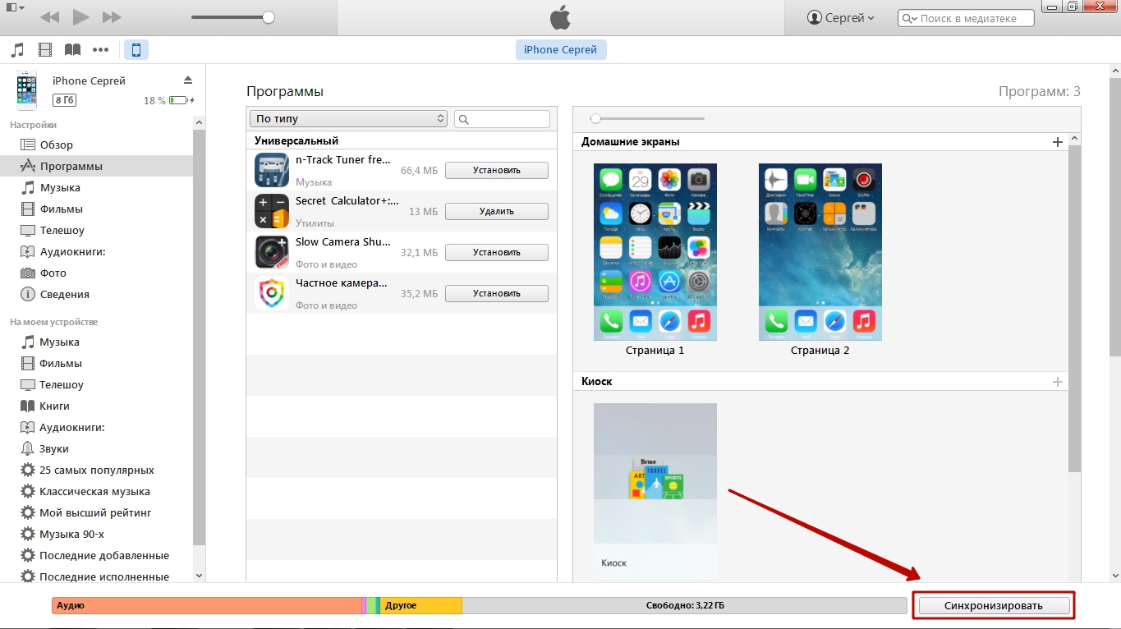1121x629 pixels.
Task: Click the Поиск в медиатеке search field
Action: point(966,18)
